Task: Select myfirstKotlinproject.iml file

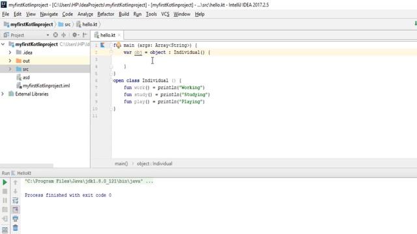Action: 43,86
